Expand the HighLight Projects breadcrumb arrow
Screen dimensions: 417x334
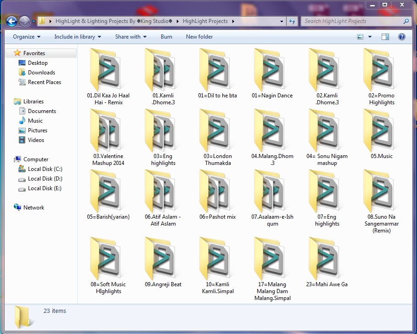(233, 21)
